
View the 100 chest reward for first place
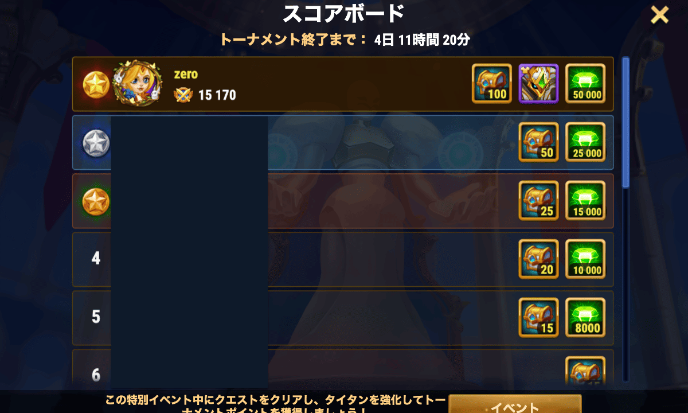point(492,84)
